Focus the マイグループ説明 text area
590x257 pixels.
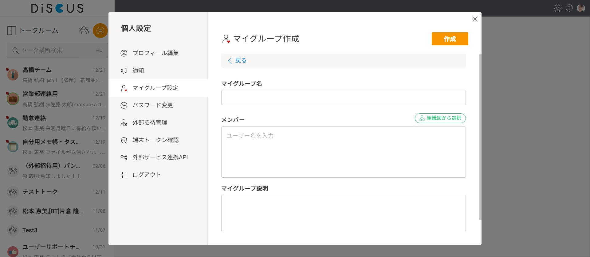coord(344,213)
